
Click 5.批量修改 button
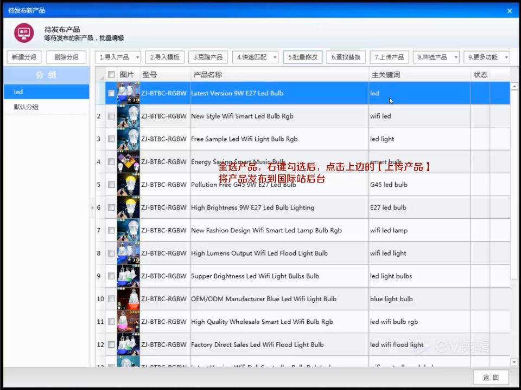[303, 57]
